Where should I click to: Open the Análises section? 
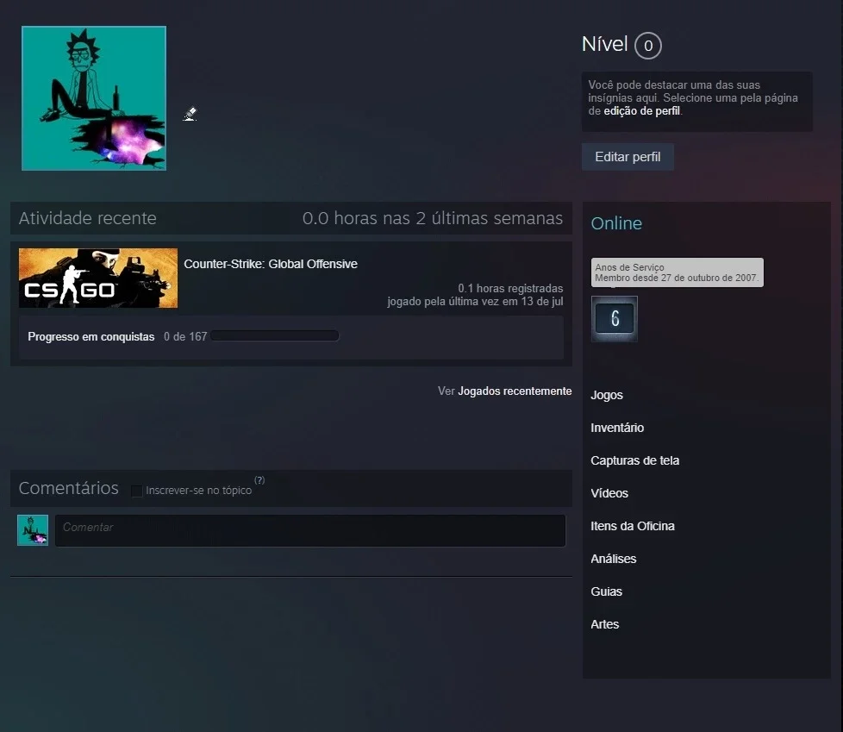point(614,559)
